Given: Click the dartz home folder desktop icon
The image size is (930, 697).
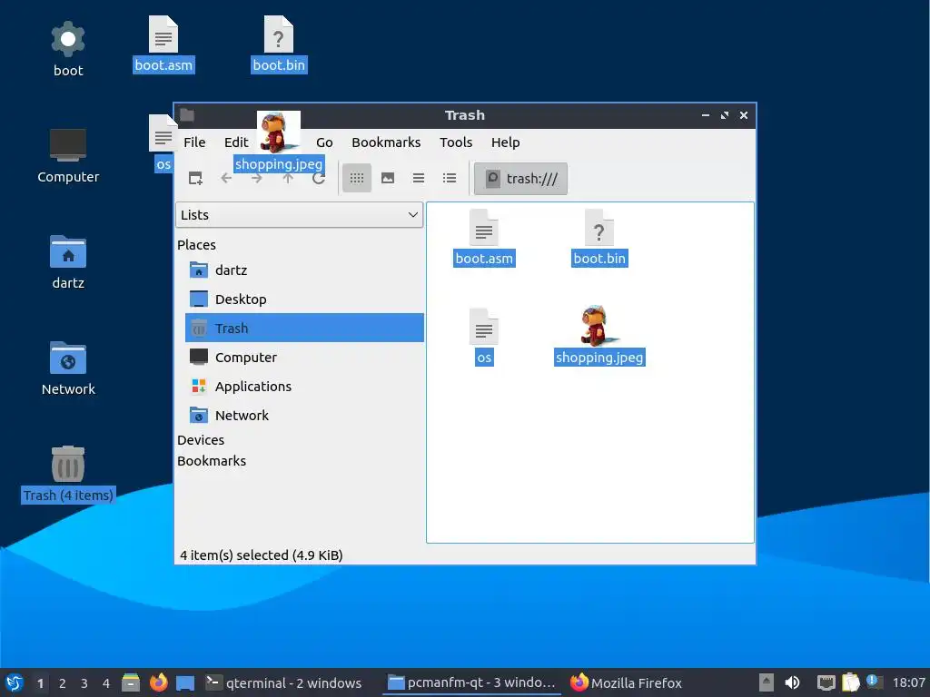Looking at the screenshot, I should (x=68, y=262).
